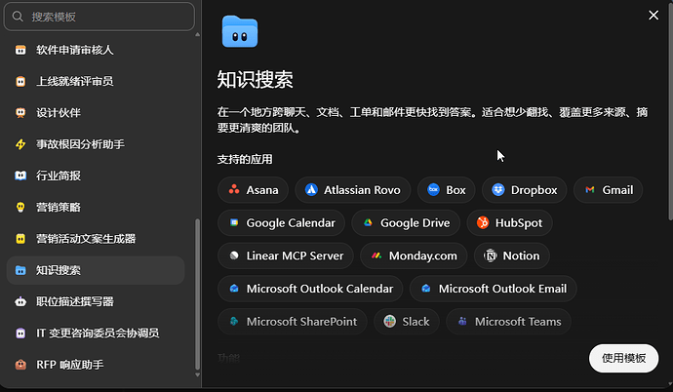Click the Google Calendar logo icon
Screen dimensions: 673x392
[x=234, y=222]
